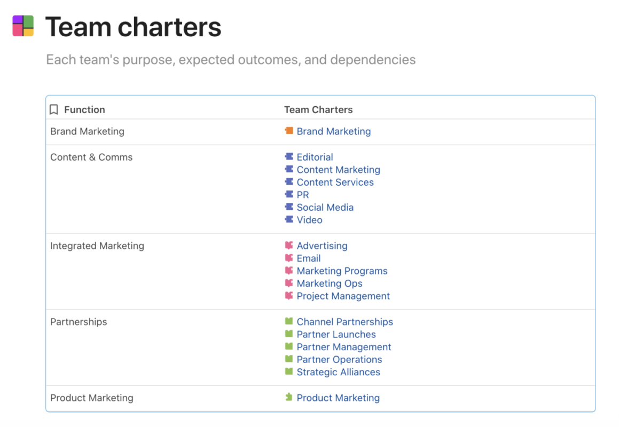This screenshot has height=427, width=619.
Task: Click the blue icon beside Video
Action: point(289,219)
